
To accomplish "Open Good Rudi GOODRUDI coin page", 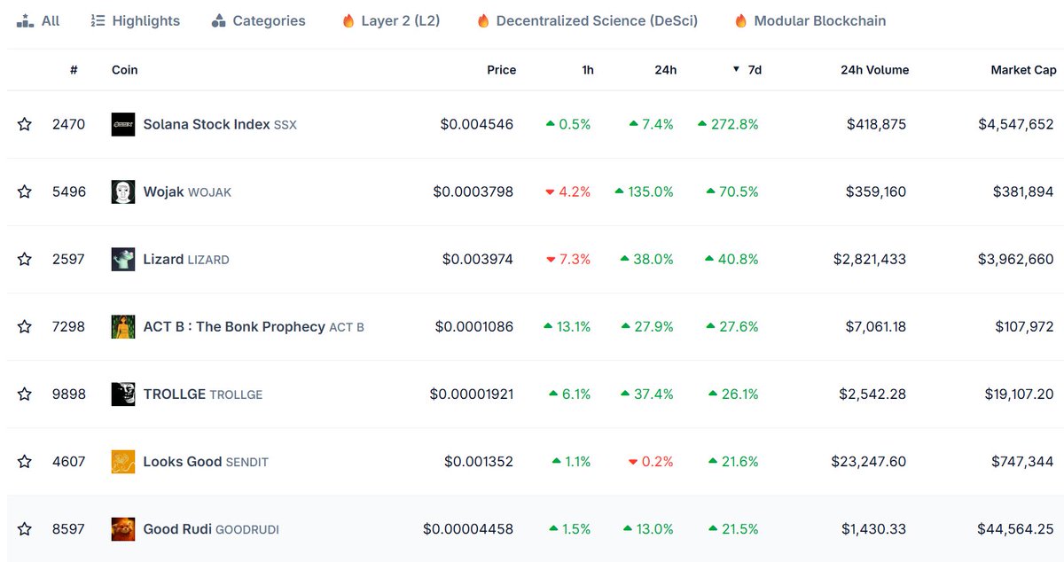I will click(211, 528).
